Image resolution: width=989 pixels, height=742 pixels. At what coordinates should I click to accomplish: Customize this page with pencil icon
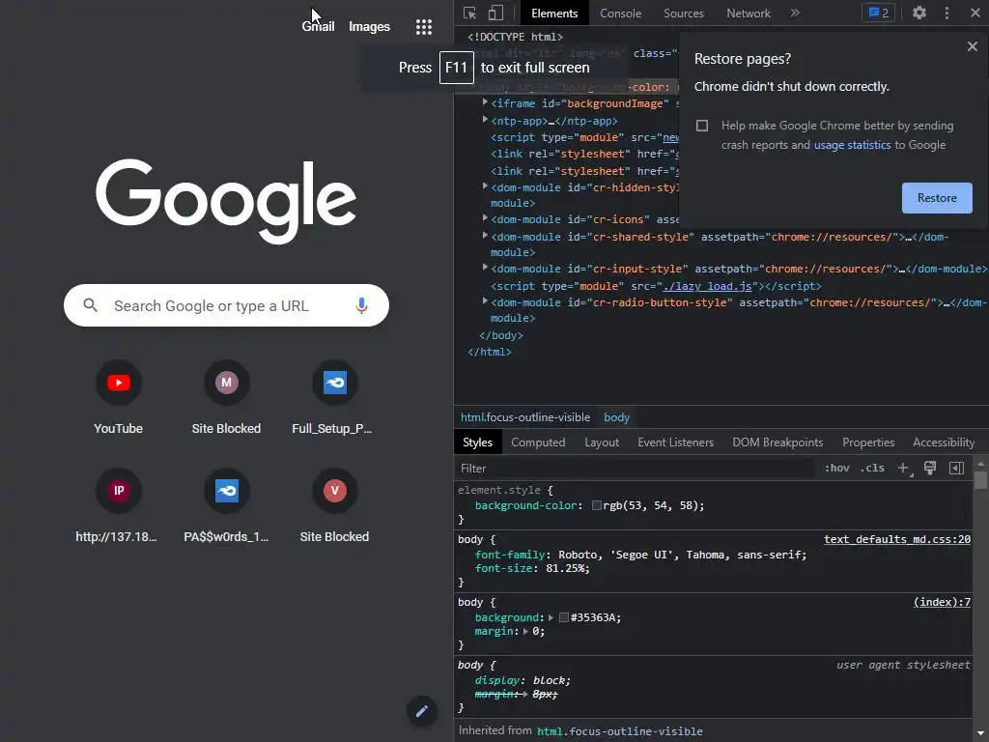pyautogui.click(x=421, y=711)
